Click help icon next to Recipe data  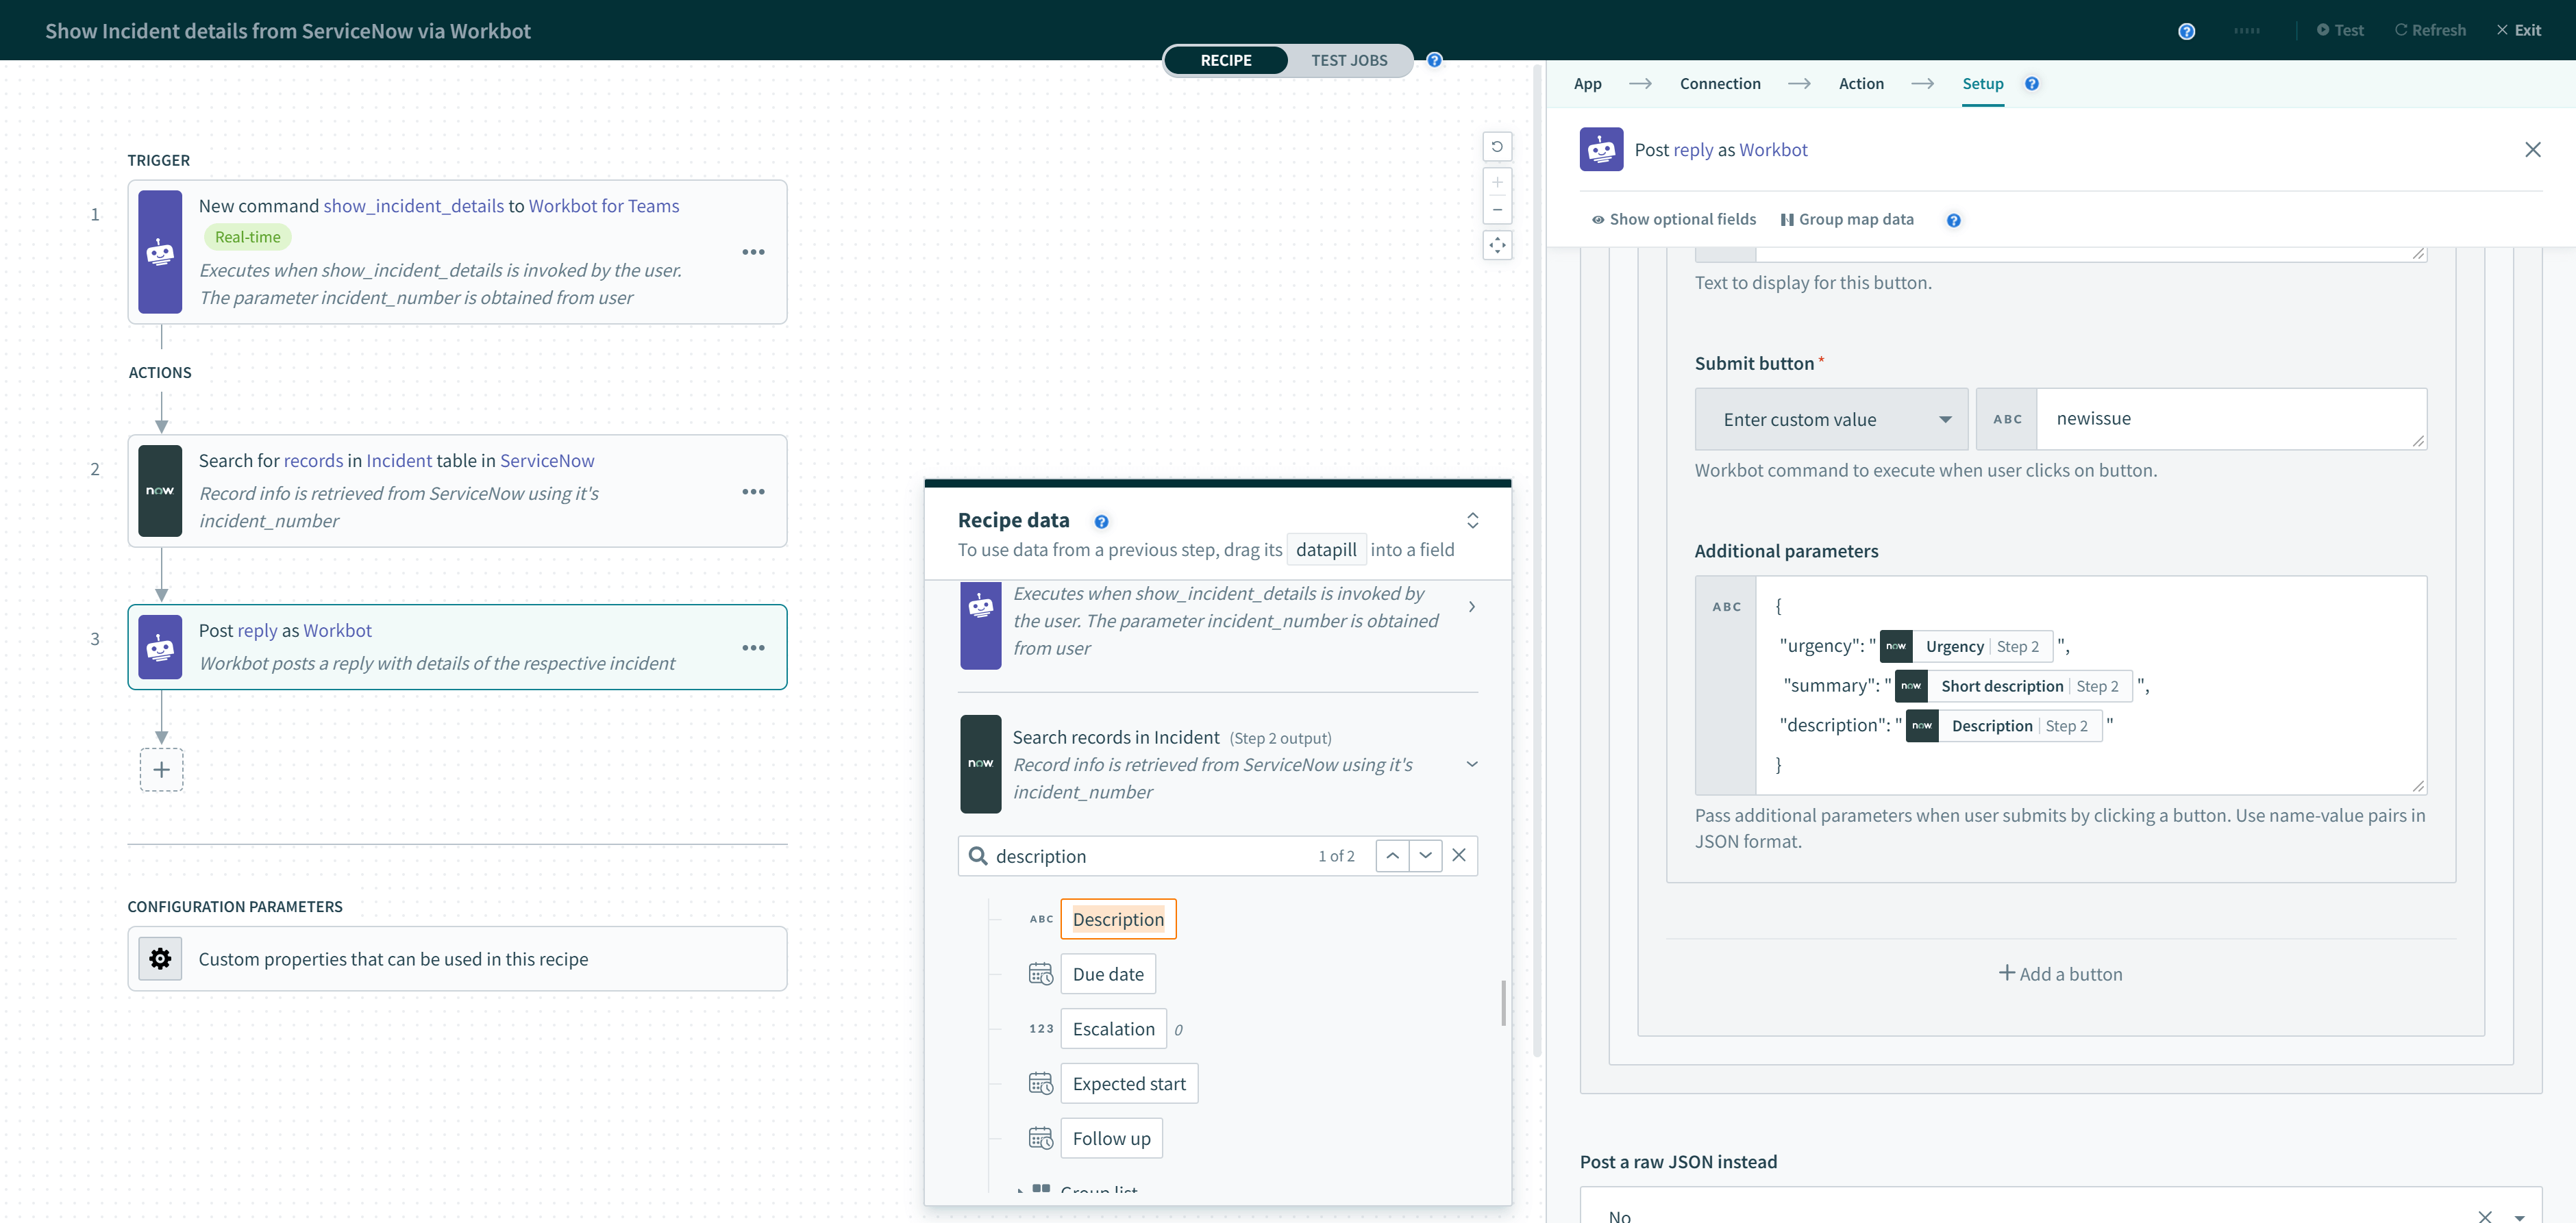(1101, 522)
